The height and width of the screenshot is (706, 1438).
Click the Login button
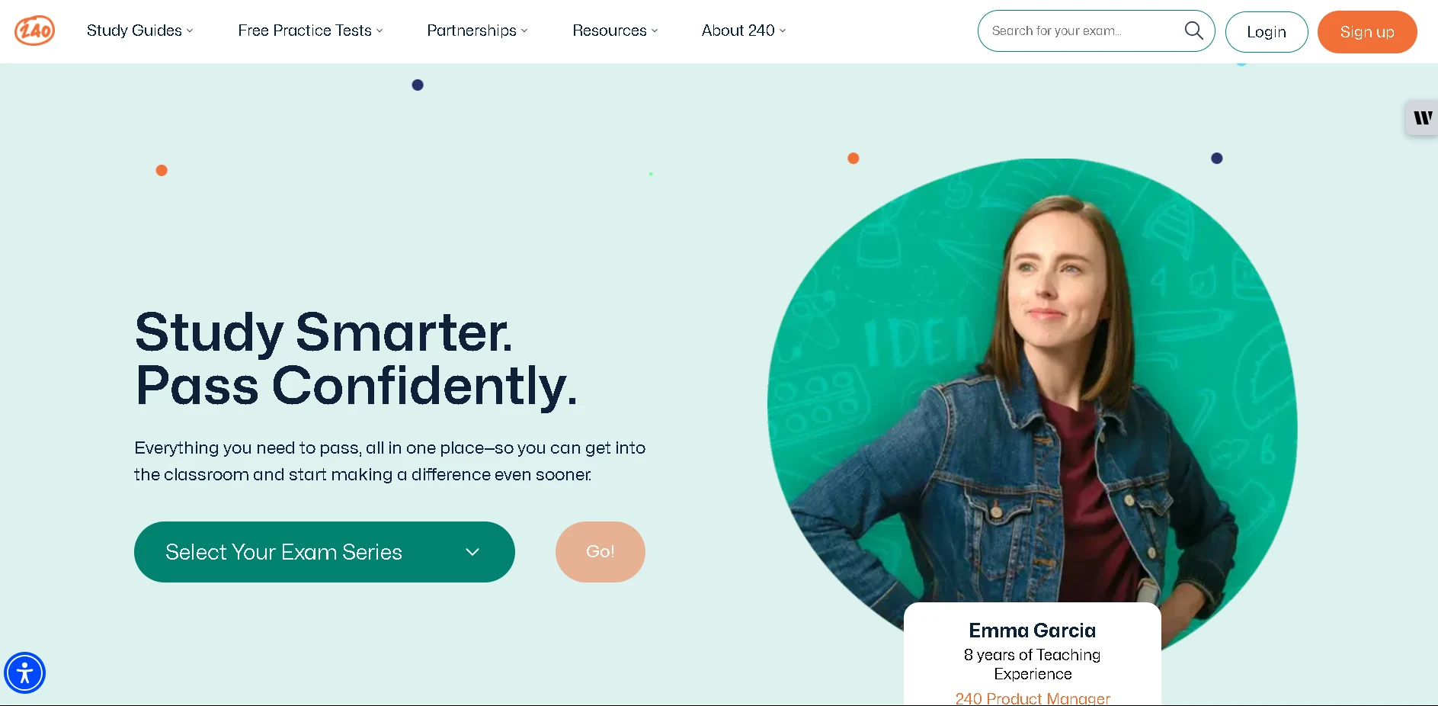click(x=1267, y=32)
